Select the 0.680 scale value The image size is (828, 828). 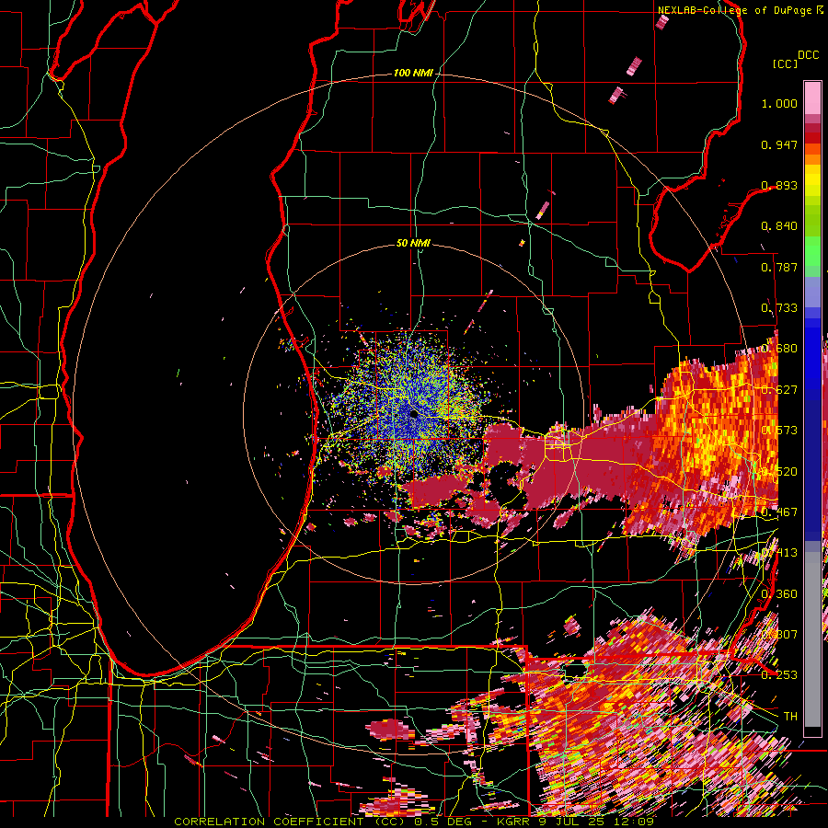(x=779, y=349)
